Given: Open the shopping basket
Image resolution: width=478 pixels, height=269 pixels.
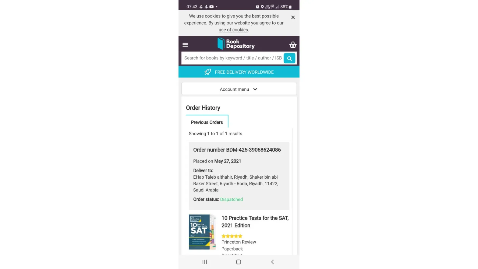Looking at the screenshot, I should [x=293, y=45].
